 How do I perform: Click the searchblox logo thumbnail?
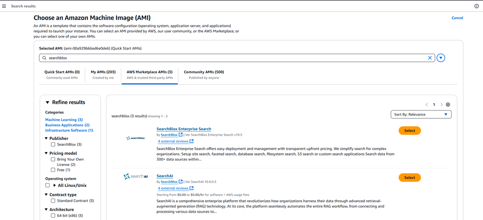pyautogui.click(x=136, y=138)
